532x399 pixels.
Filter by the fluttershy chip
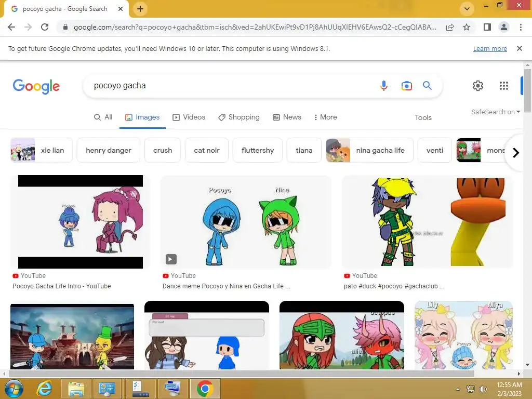[x=258, y=150]
